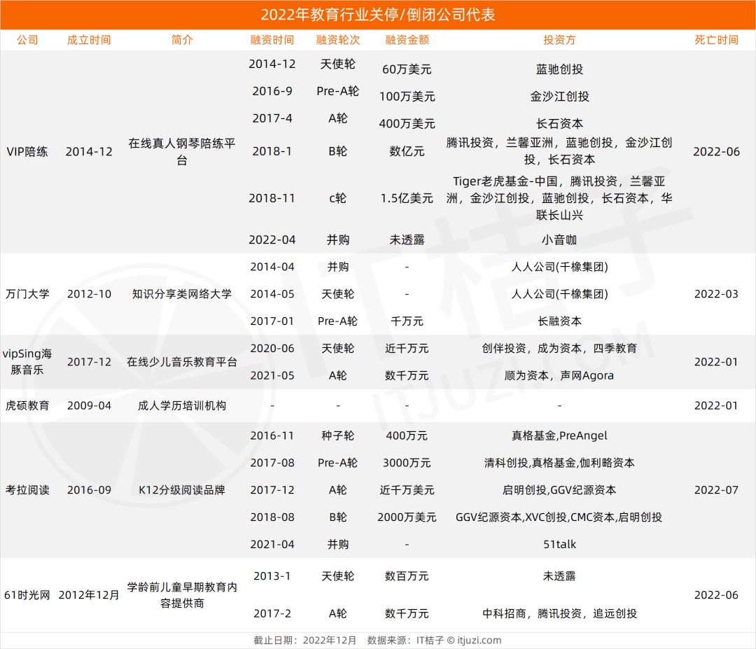Select the '死亡时间' column header
756x649 pixels.
click(x=716, y=40)
